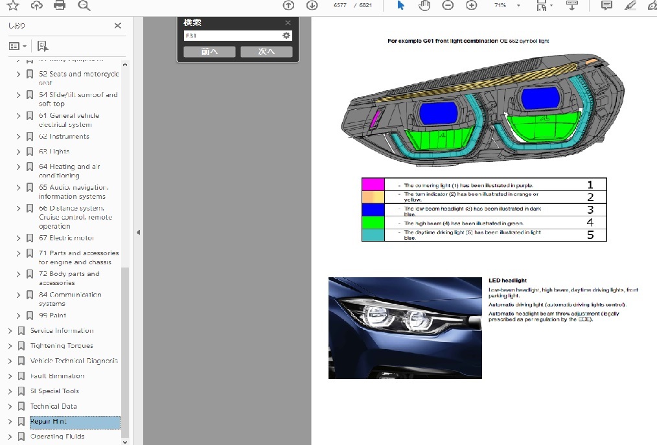Expand the Service Information bookmark
The width and height of the screenshot is (657, 445).
point(10,331)
